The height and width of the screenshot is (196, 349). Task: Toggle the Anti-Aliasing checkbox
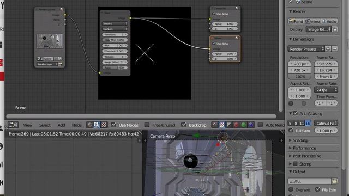(296, 113)
